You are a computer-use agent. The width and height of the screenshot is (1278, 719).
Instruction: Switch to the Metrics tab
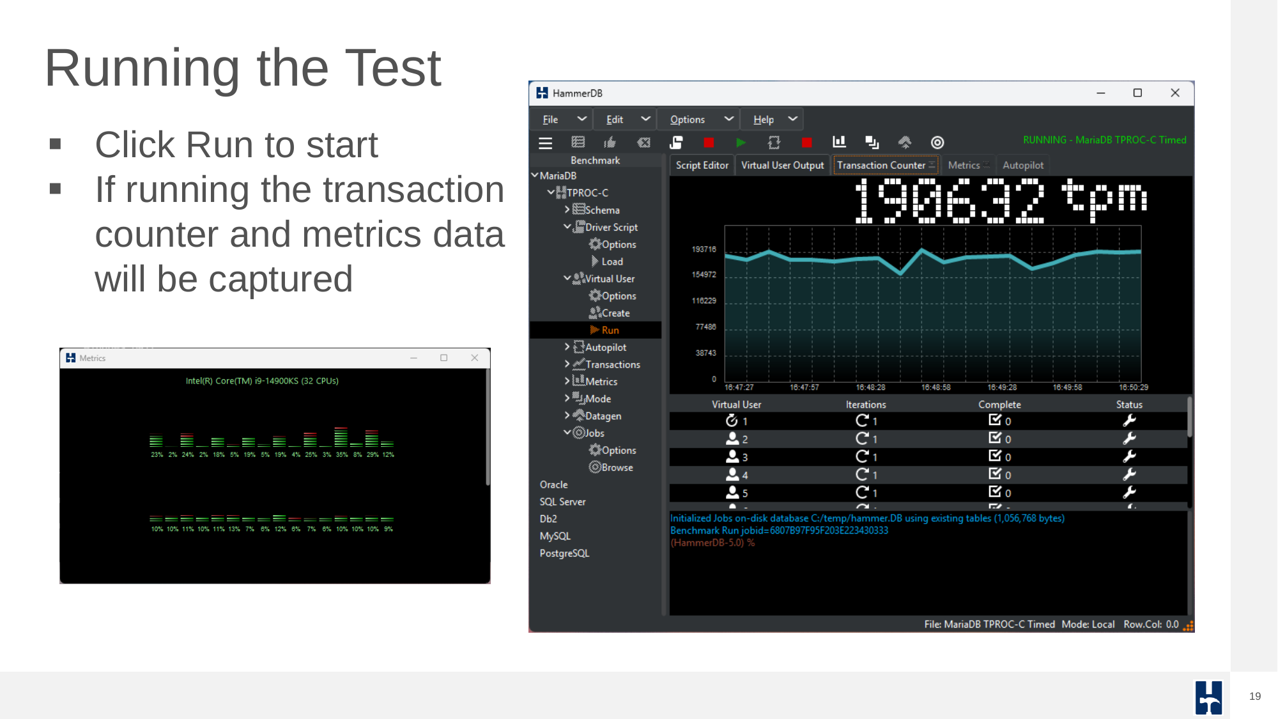click(967, 165)
